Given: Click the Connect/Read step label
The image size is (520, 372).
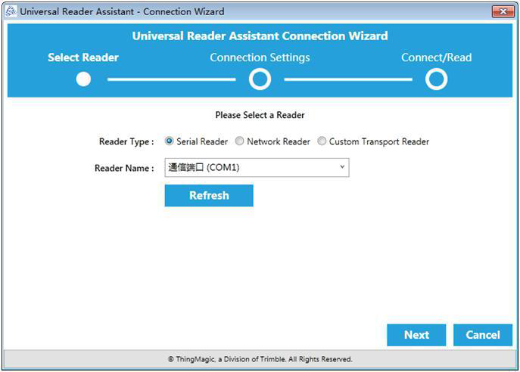Looking at the screenshot, I should 436,57.
